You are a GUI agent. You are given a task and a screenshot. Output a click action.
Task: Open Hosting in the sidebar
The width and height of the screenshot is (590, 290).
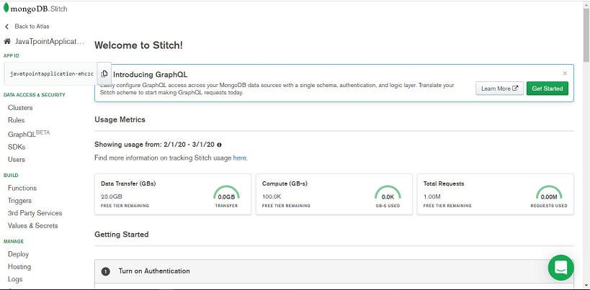pos(19,267)
